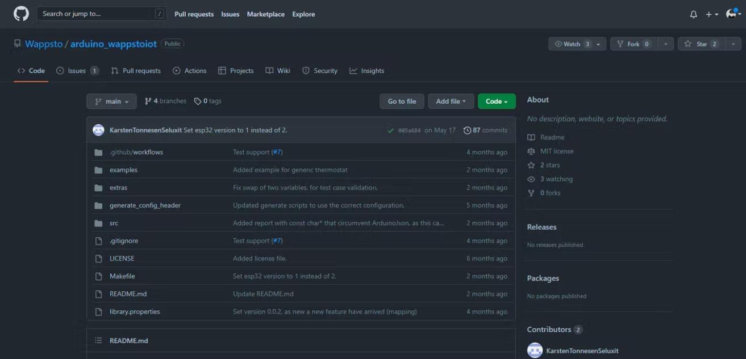Switch to the Insights tab
Image resolution: width=746 pixels, height=359 pixels.
point(367,71)
